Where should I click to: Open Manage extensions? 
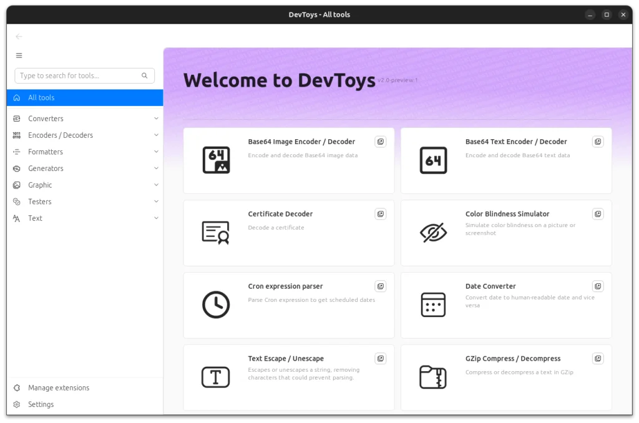tap(59, 388)
